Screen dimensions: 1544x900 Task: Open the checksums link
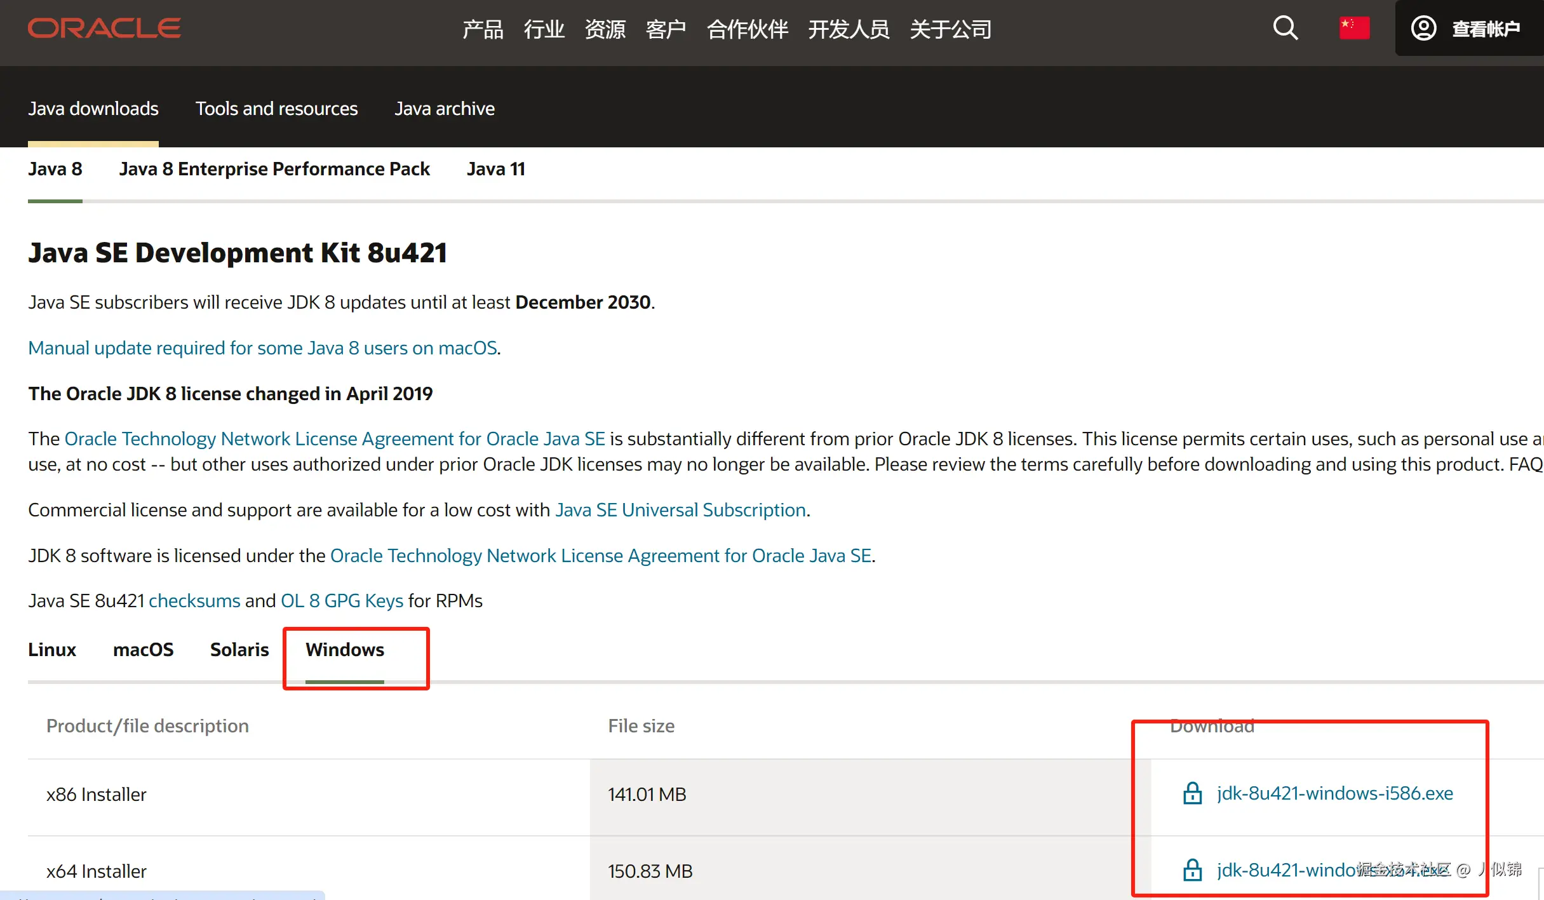[194, 601]
